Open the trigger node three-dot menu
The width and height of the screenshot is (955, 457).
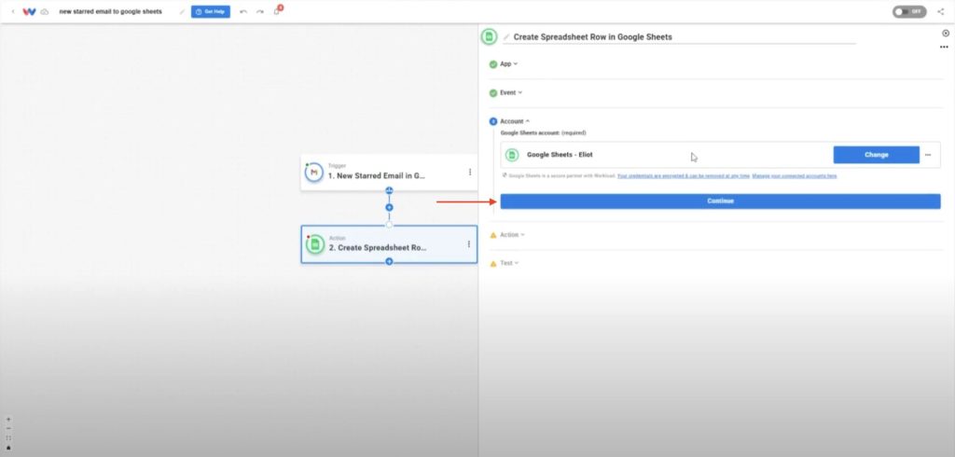coord(470,173)
